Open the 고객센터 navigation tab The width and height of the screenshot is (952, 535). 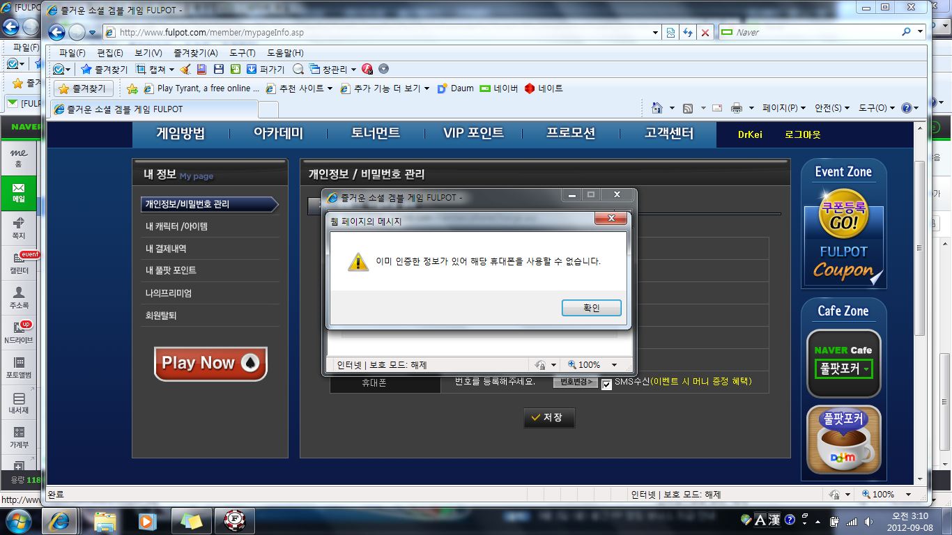(x=668, y=134)
